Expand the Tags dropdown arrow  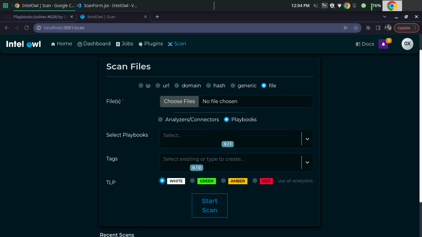pyautogui.click(x=307, y=162)
